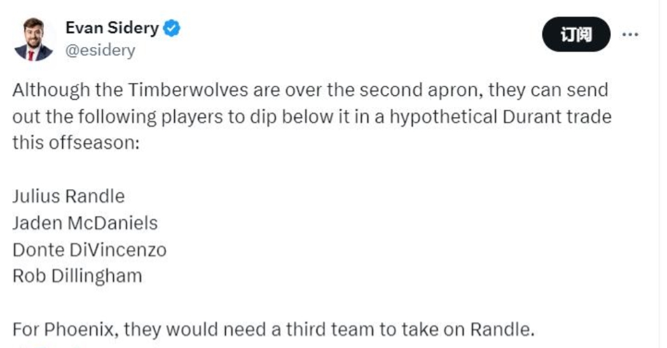This screenshot has height=348, width=667.
Task: Open the @esidery handle link
Action: click(x=100, y=50)
